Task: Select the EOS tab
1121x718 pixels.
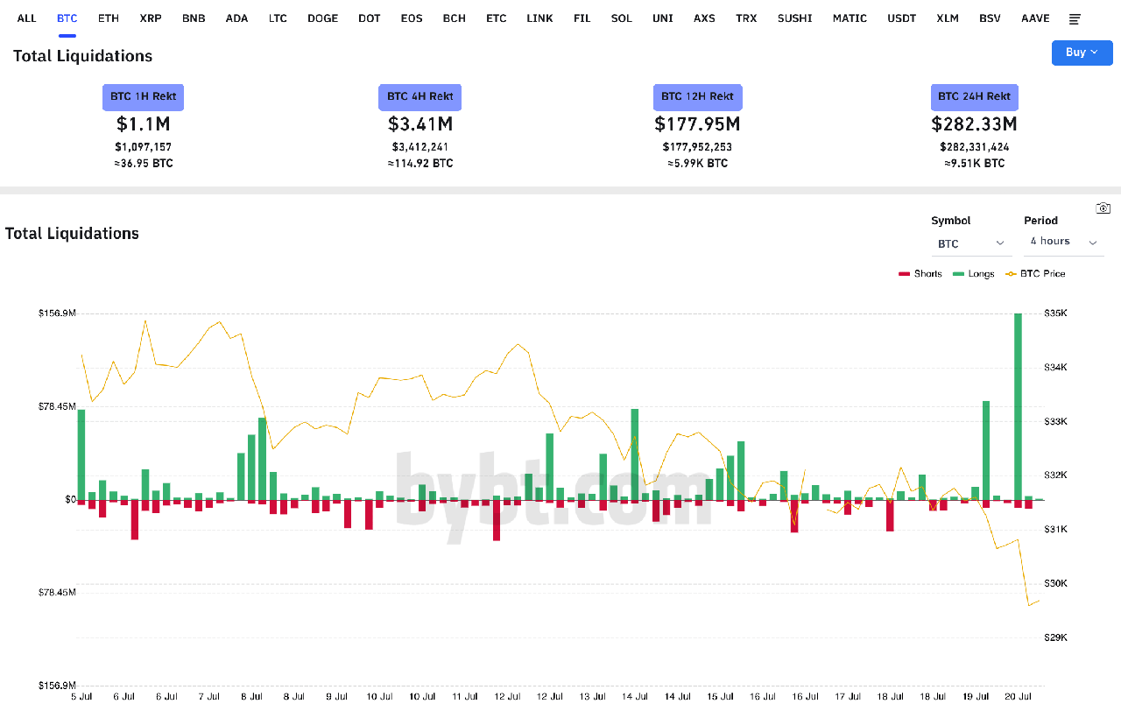Action: [412, 18]
